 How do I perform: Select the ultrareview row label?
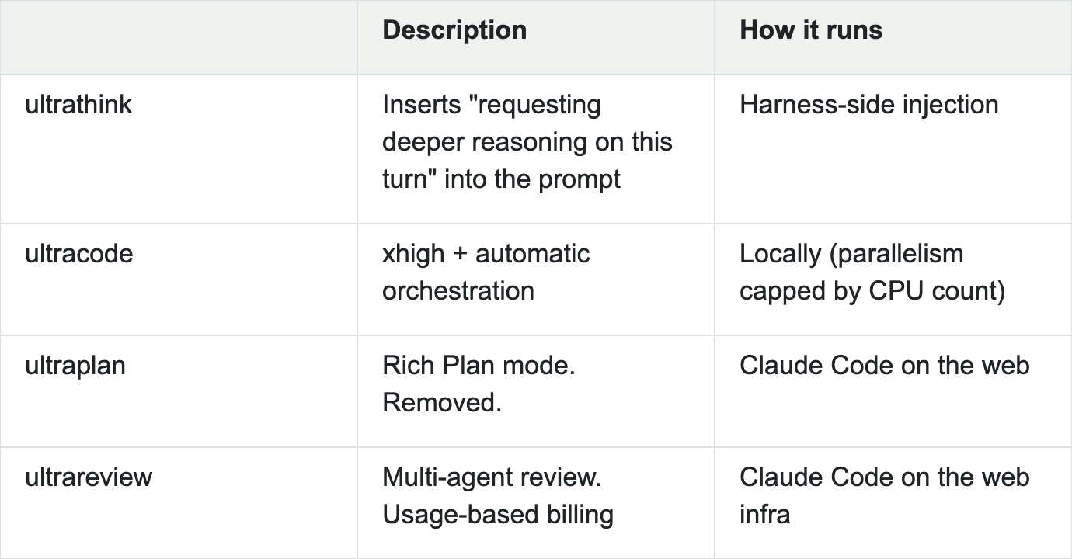[x=89, y=477]
